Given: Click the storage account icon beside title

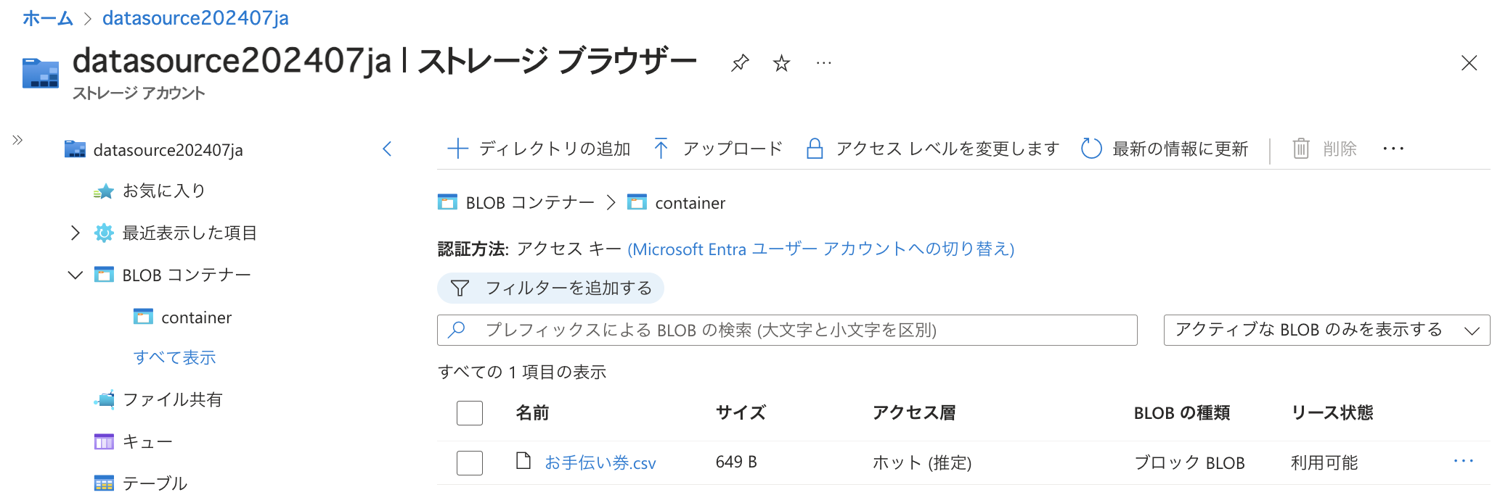Looking at the screenshot, I should [41, 73].
